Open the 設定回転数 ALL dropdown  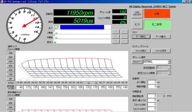click(169, 67)
